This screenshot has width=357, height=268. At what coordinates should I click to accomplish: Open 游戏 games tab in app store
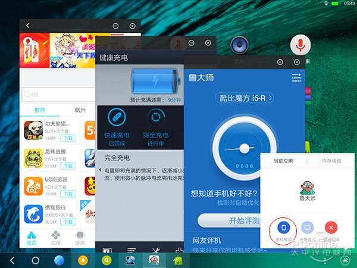80,238
